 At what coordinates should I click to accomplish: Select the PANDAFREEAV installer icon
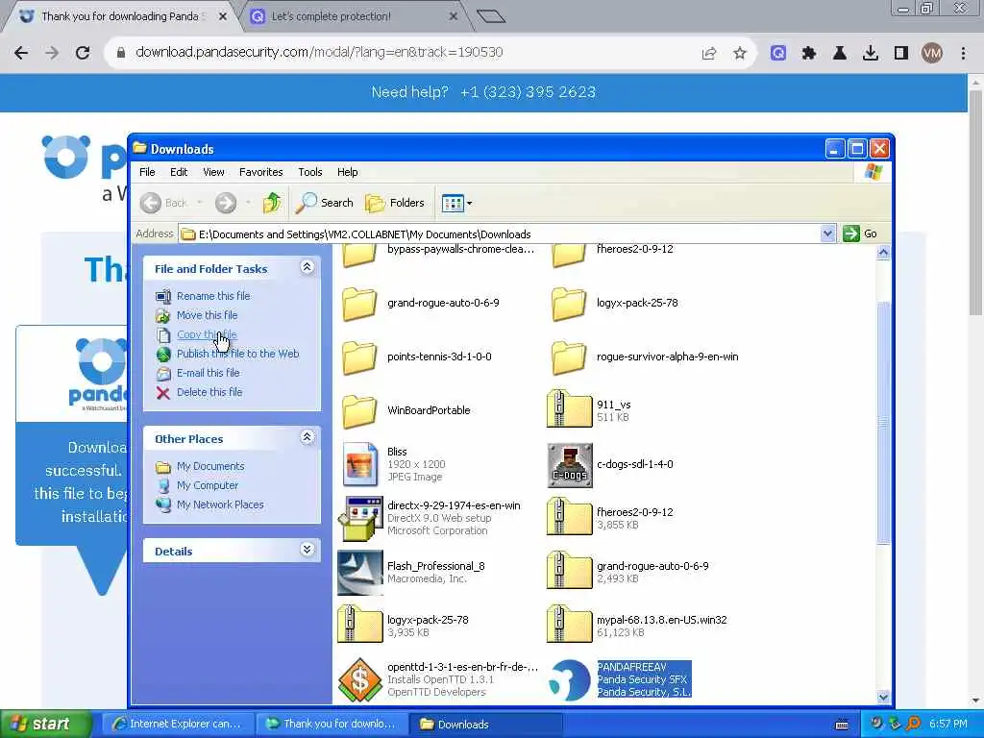pos(569,680)
